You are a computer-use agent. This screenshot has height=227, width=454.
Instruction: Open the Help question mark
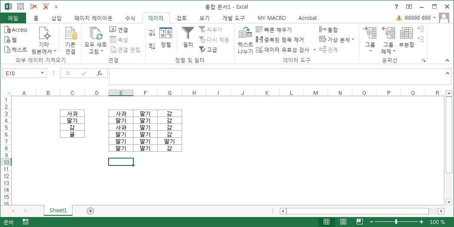point(396,6)
